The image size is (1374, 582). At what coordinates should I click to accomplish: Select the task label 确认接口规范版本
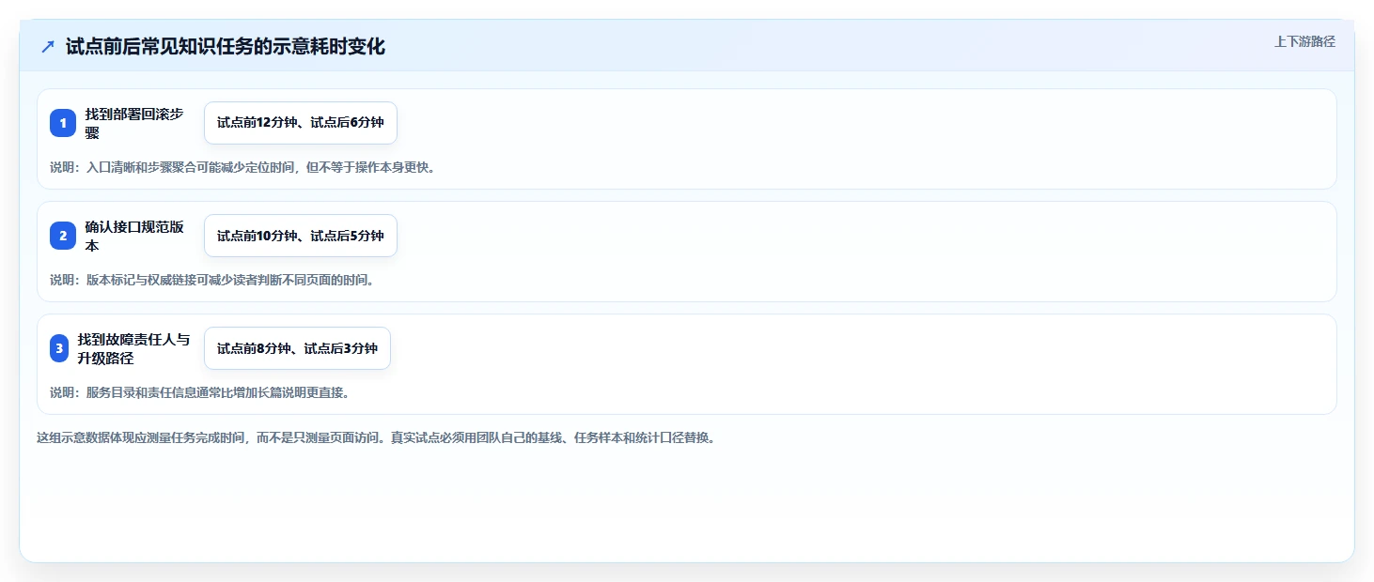(x=134, y=236)
